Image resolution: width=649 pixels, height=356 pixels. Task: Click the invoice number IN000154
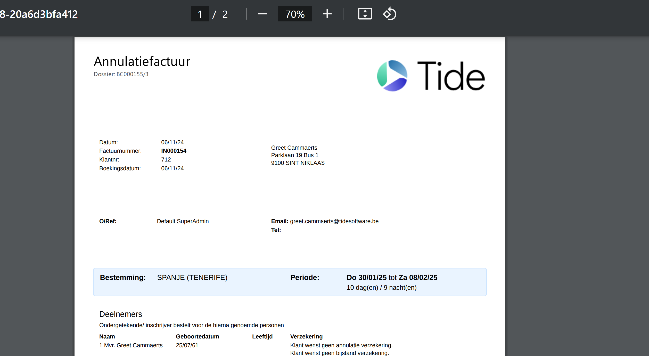(x=174, y=151)
